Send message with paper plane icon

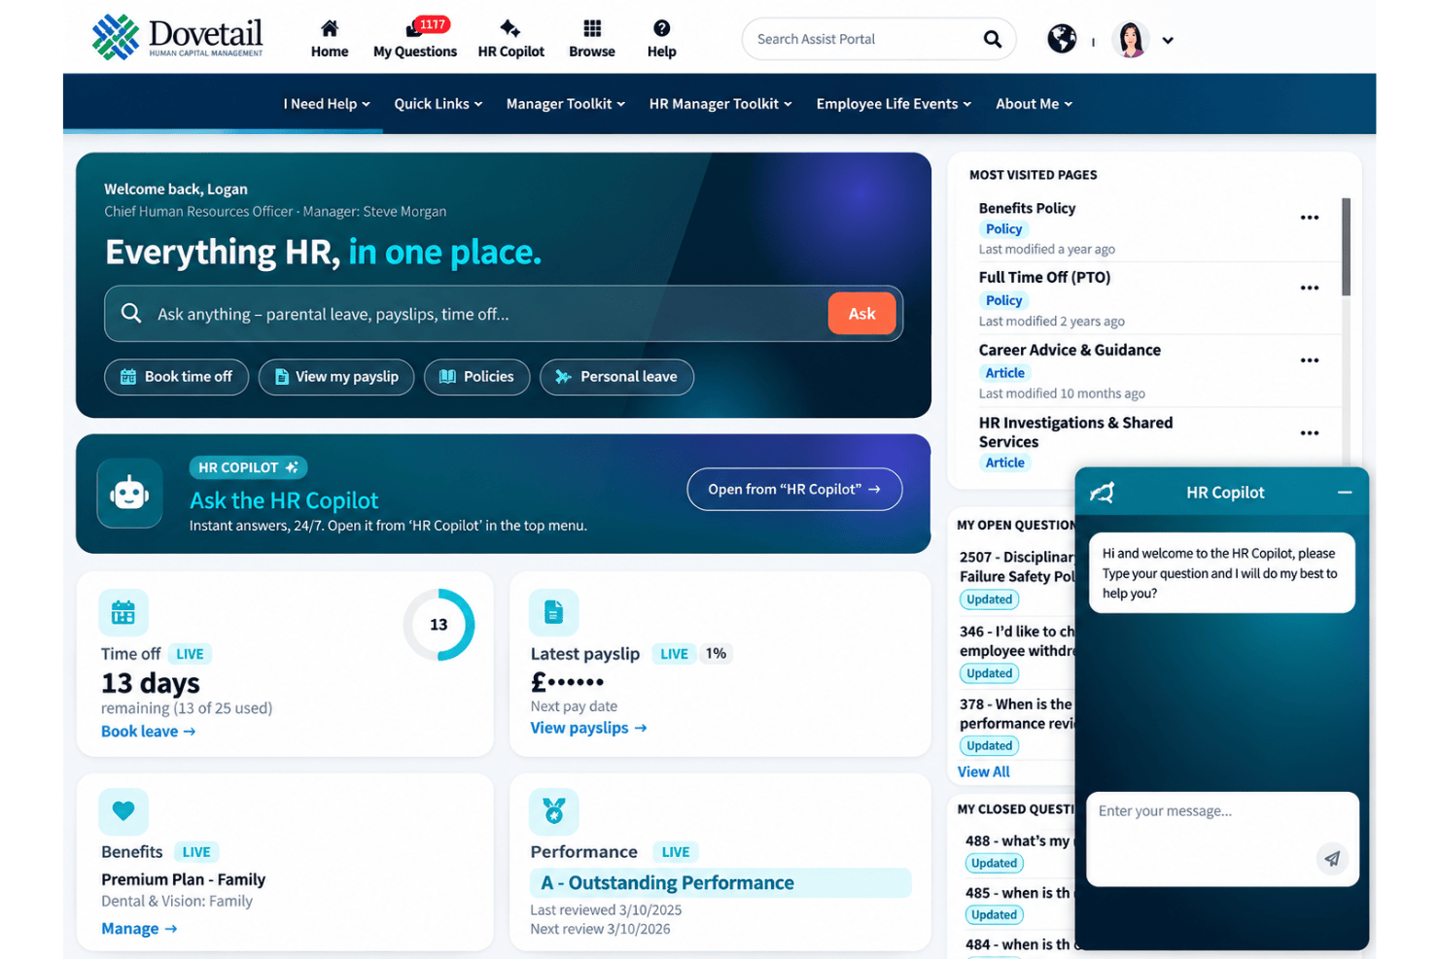(x=1332, y=858)
